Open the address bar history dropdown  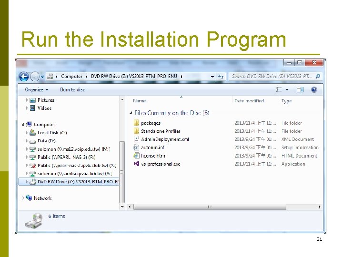click(x=212, y=77)
